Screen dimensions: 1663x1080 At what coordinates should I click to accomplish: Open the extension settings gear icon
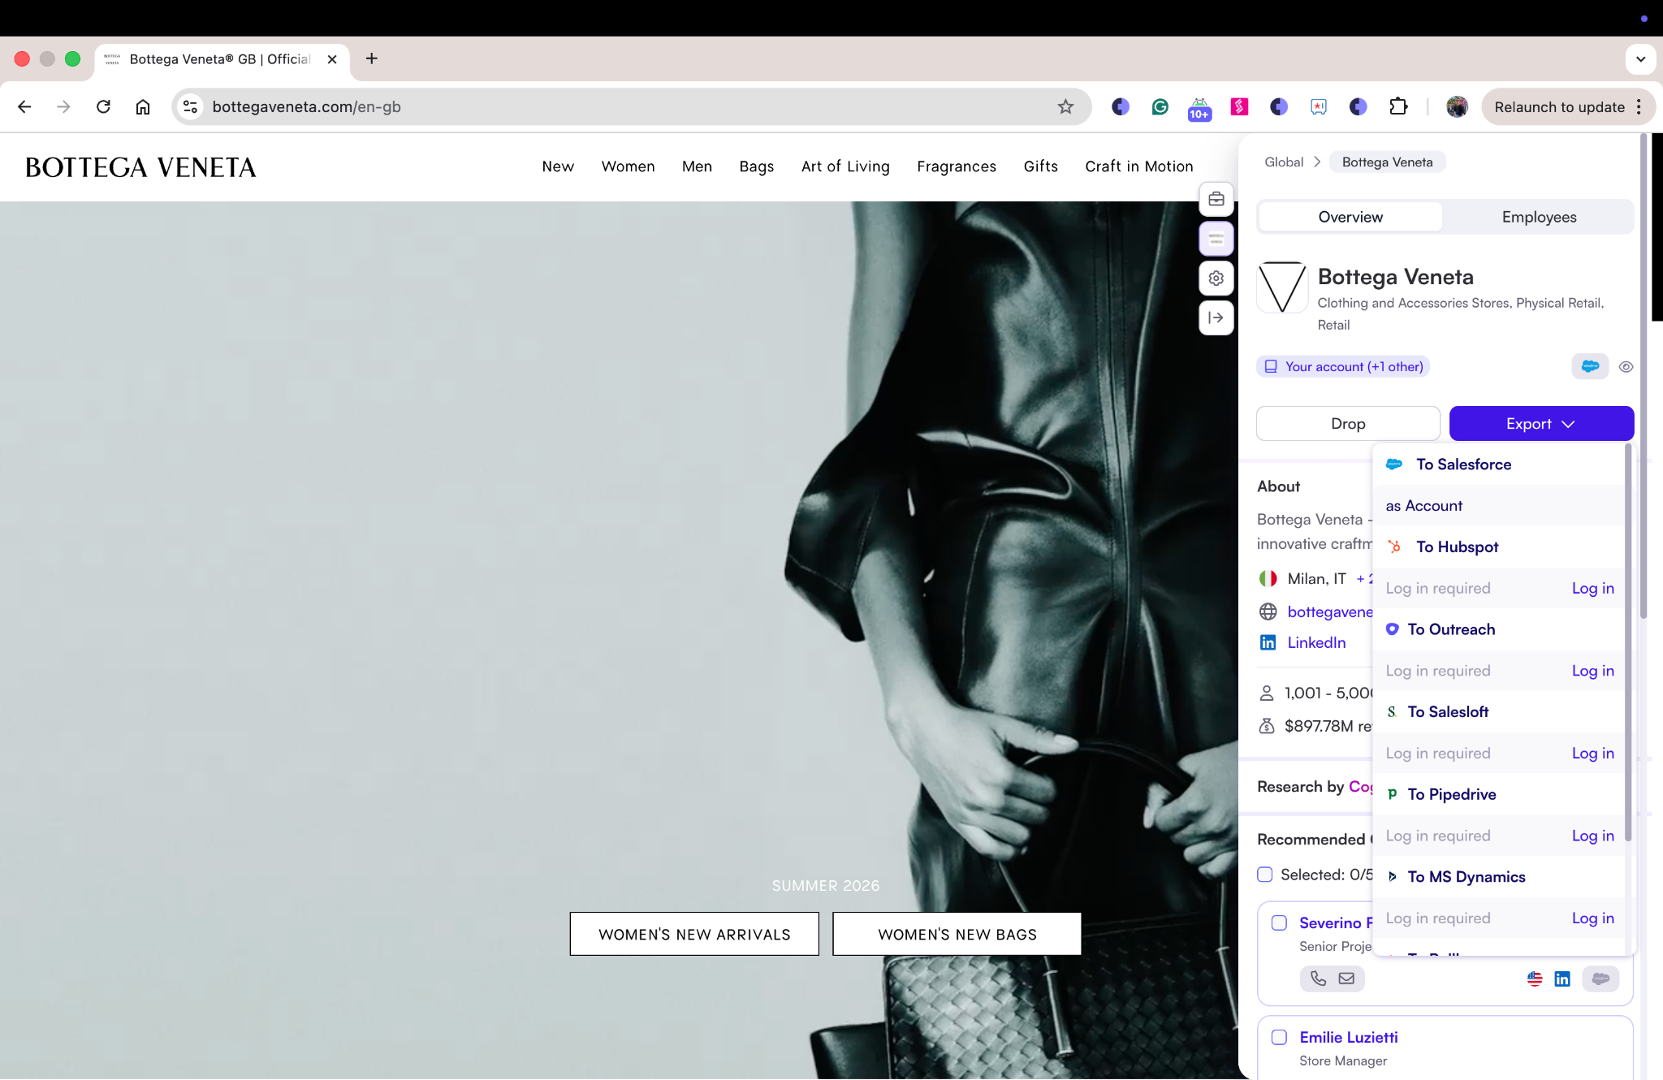[x=1216, y=279]
